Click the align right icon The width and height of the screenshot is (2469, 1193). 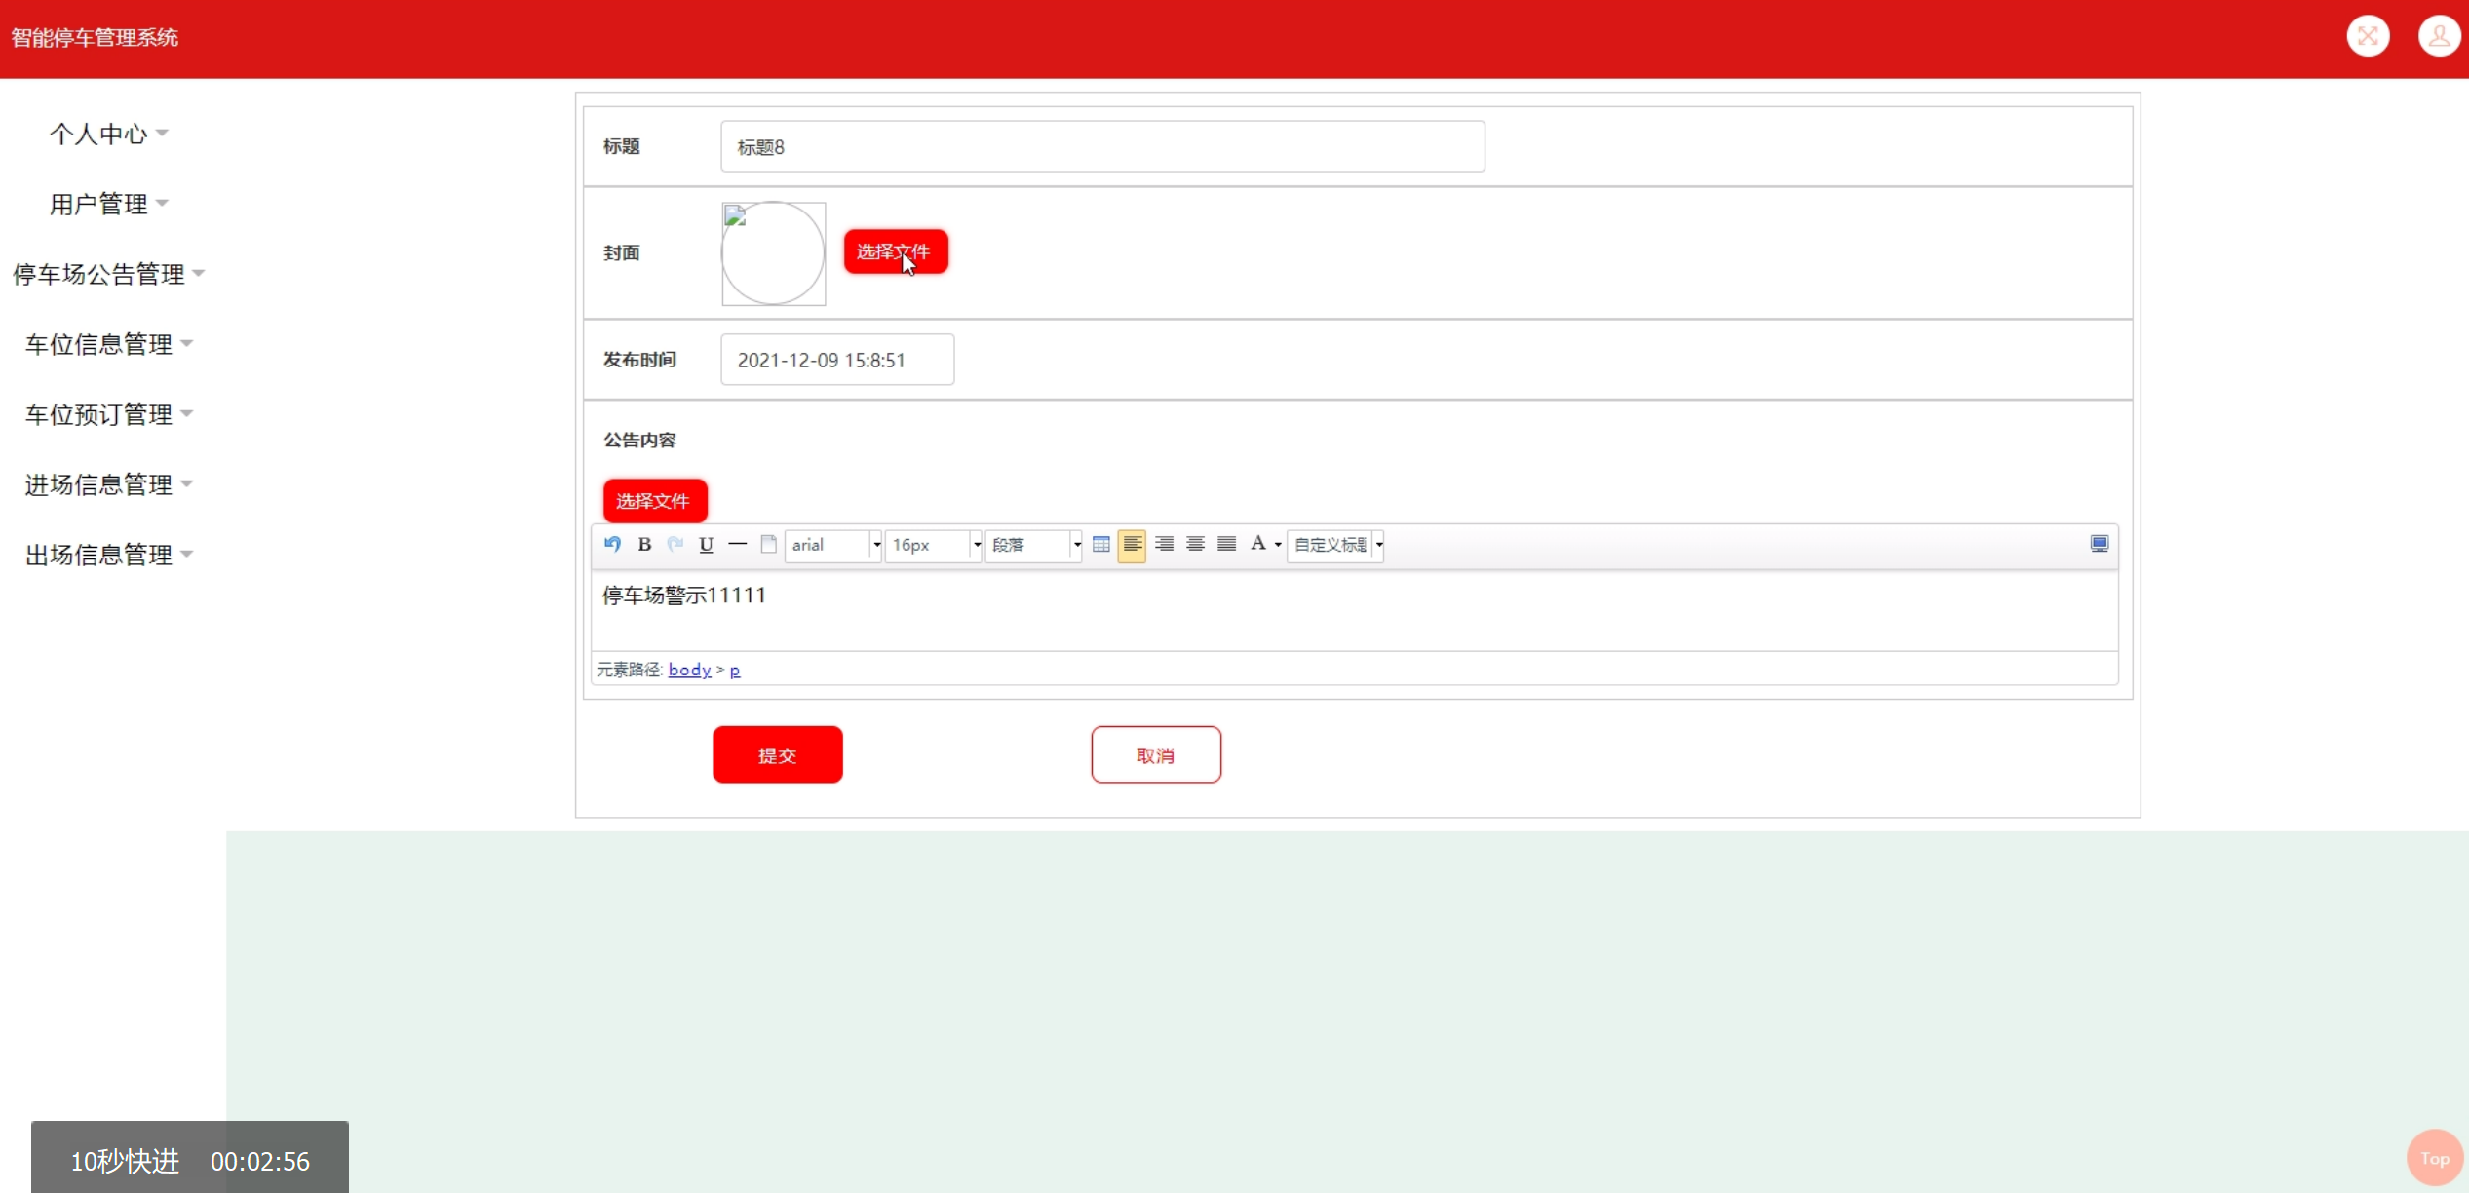(x=1164, y=544)
